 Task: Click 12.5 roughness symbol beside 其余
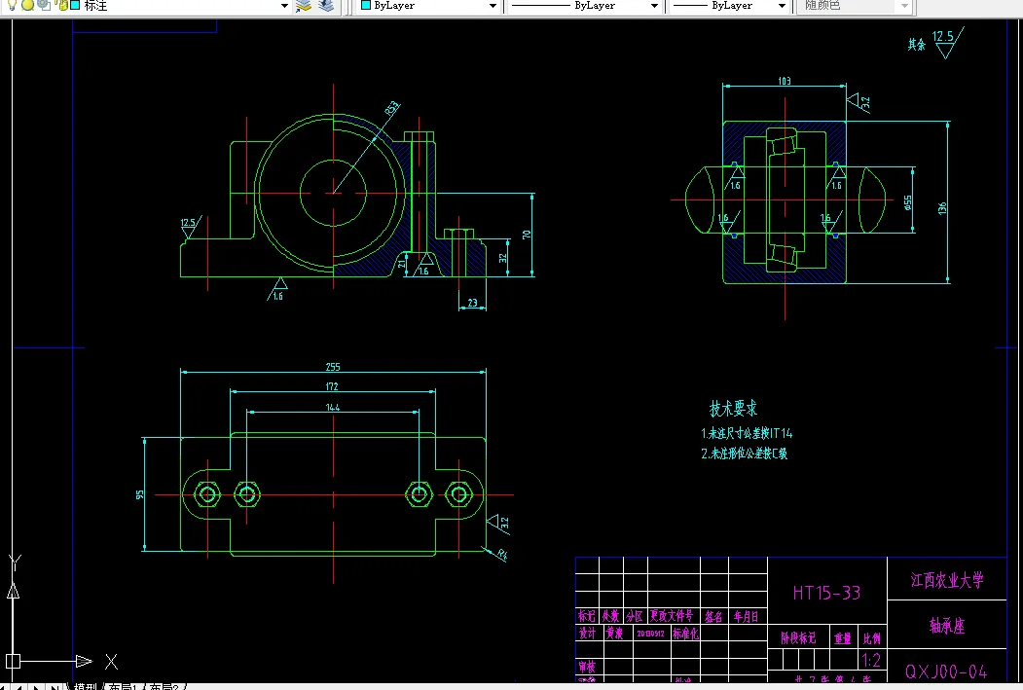tap(947, 43)
